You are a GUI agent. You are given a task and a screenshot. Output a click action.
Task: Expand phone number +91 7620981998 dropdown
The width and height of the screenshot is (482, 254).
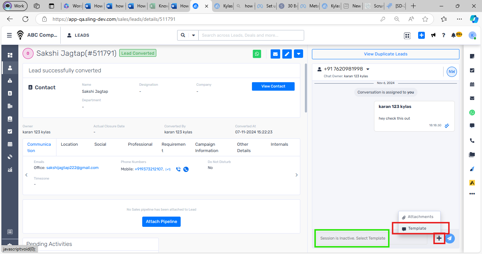368,69
